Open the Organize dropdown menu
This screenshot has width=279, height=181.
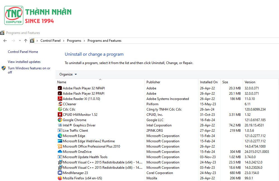68,74
